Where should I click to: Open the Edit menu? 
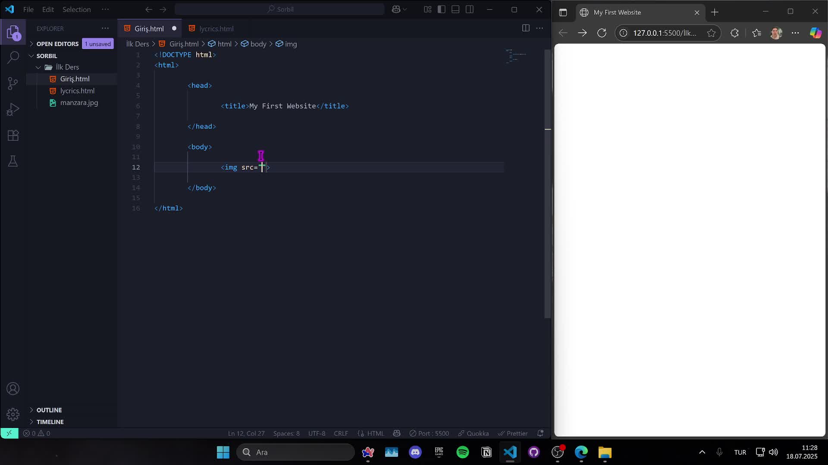coord(48,9)
